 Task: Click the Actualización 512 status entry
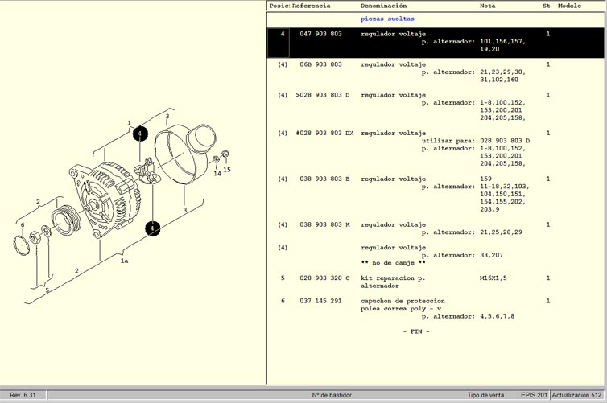tap(576, 395)
